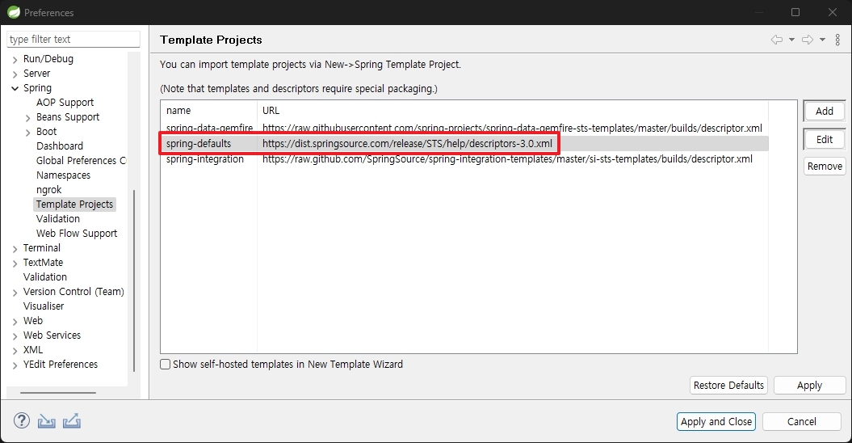Expand the TextMate tree node
The width and height of the screenshot is (852, 443).
15,264
